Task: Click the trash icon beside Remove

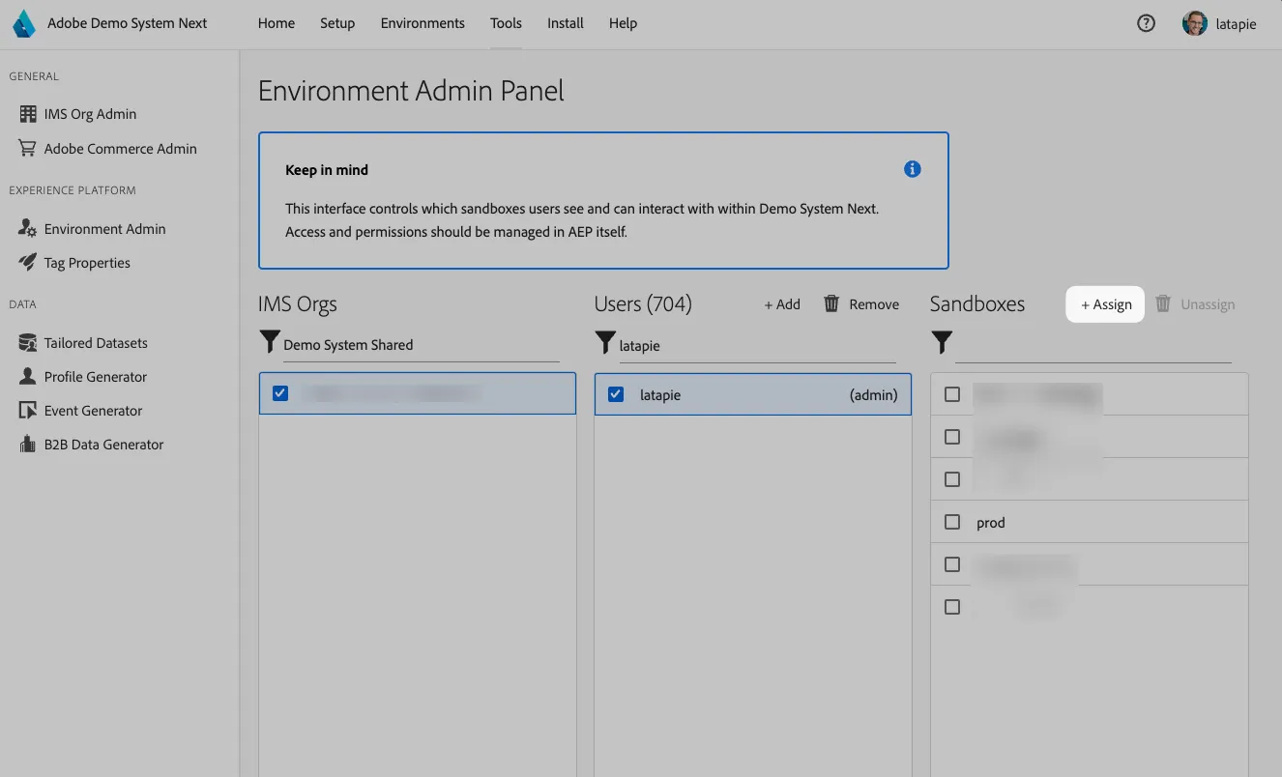Action: pos(831,304)
